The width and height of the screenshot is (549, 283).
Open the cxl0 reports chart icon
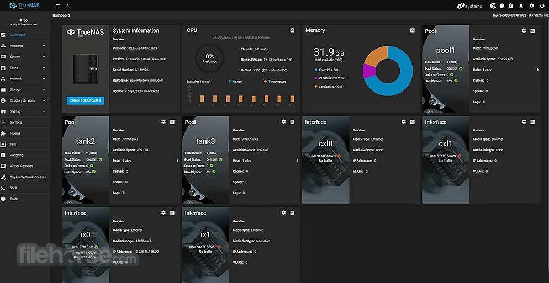click(x=413, y=122)
